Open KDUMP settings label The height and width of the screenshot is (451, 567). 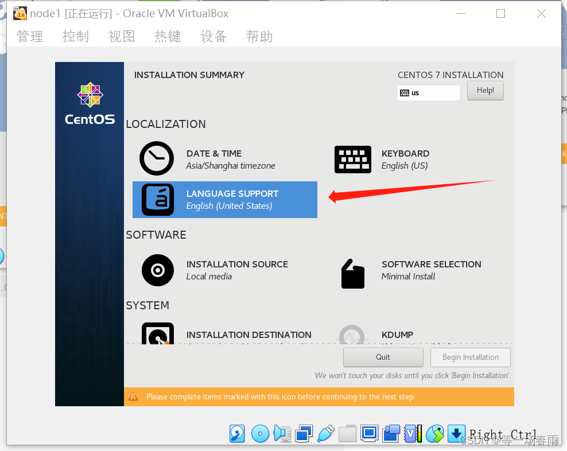[397, 335]
